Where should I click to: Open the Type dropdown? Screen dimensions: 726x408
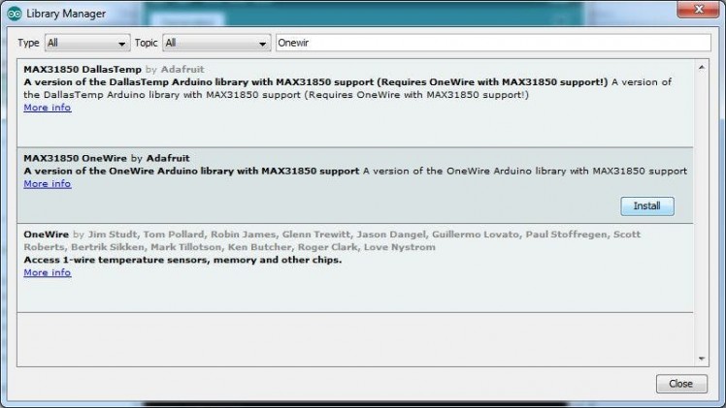[87, 43]
